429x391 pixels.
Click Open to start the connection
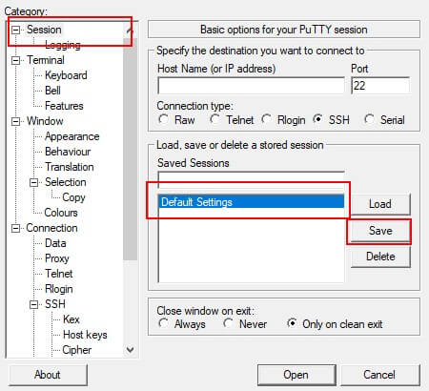click(x=296, y=375)
